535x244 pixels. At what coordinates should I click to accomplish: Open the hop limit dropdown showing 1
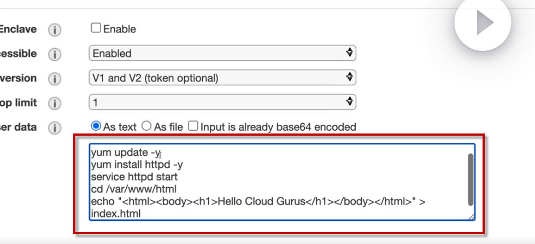click(x=222, y=102)
